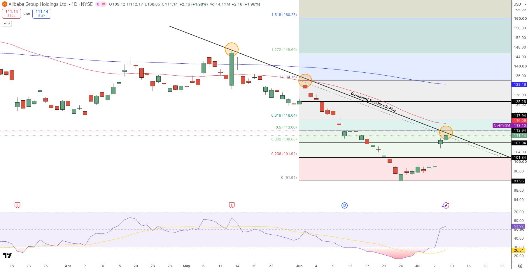The width and height of the screenshot is (527, 269).
Task: Click the Jul date axis label
Action: (x=418, y=266)
